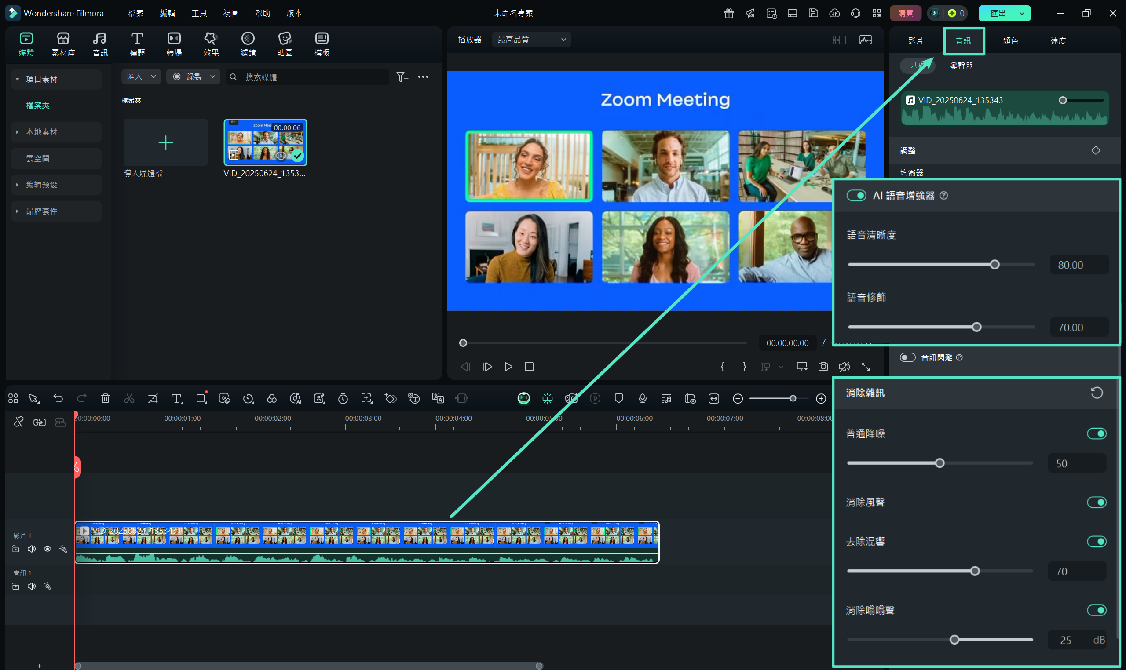Viewport: 1126px width, 670px height.
Task: Toggle the 消除嗡嗡聲 switch
Action: pyautogui.click(x=1097, y=610)
